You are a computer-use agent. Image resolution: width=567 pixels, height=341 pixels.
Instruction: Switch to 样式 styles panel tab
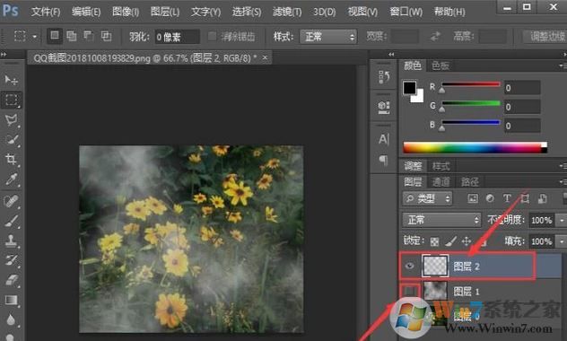[x=441, y=166]
